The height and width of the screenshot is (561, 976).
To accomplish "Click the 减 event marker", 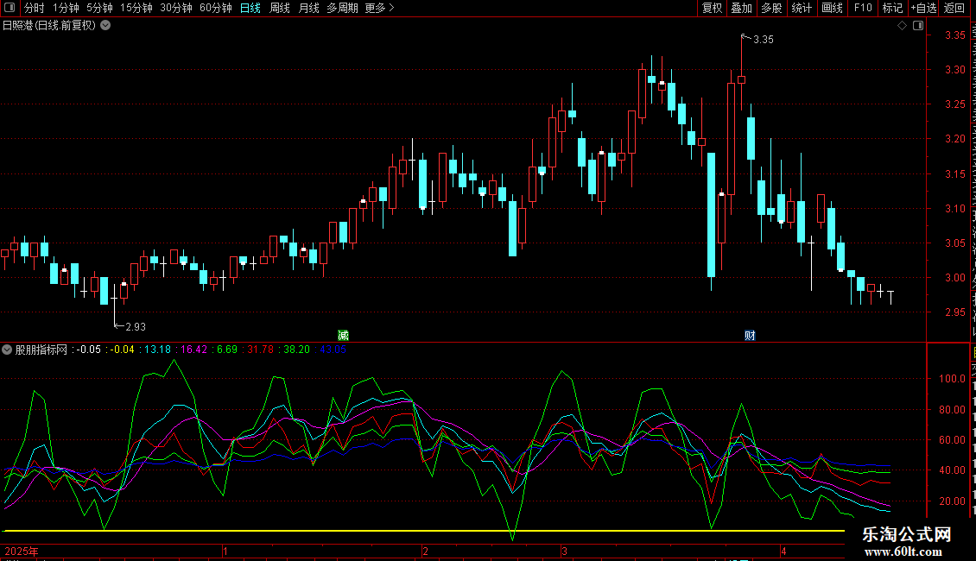I will [x=343, y=335].
